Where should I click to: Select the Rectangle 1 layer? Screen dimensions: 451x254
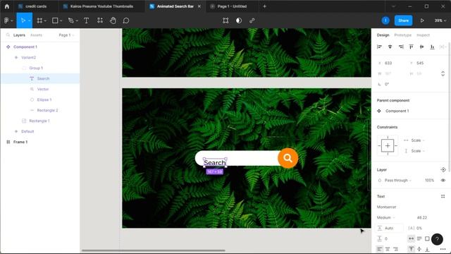(x=40, y=121)
